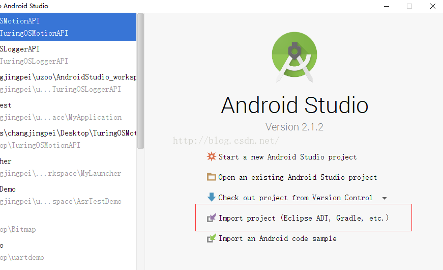
Task: Open an existing Android Studio project
Action: tap(298, 177)
